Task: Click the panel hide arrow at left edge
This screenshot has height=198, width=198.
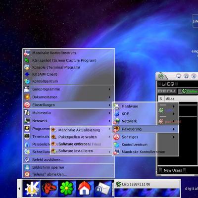Action: click(x=19, y=188)
